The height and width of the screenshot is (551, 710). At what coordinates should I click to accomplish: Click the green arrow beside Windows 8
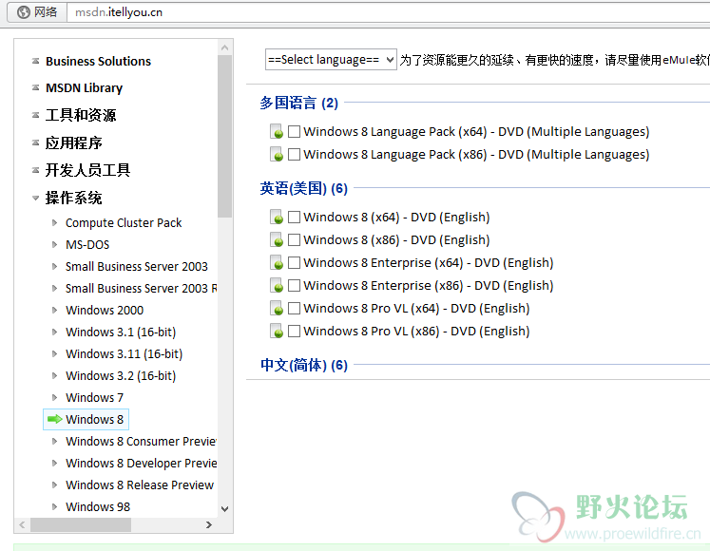tap(55, 419)
